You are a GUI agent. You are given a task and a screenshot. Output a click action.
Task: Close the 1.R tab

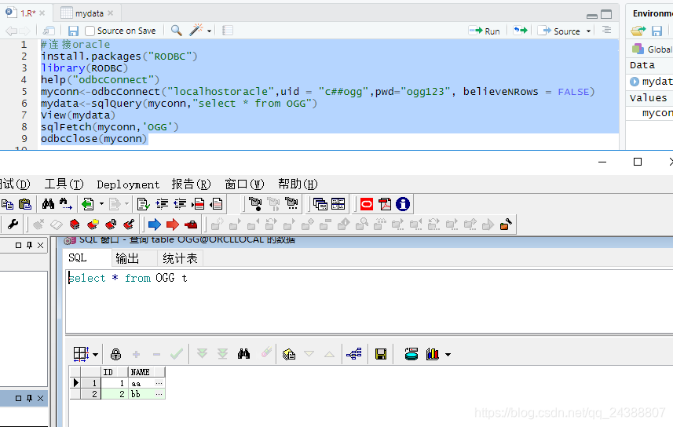coord(42,13)
